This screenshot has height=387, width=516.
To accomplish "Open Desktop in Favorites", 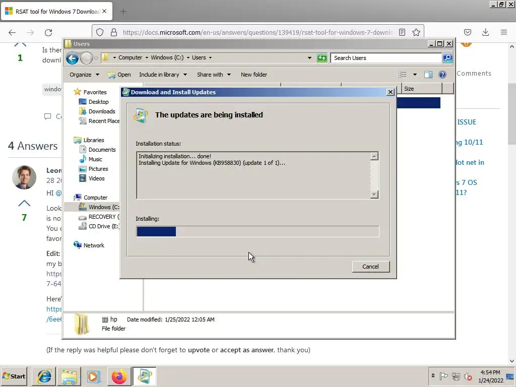I will click(x=98, y=102).
